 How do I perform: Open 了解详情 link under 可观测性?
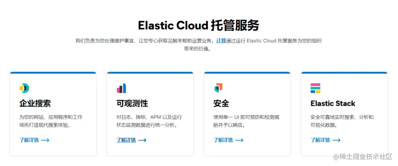point(126,140)
